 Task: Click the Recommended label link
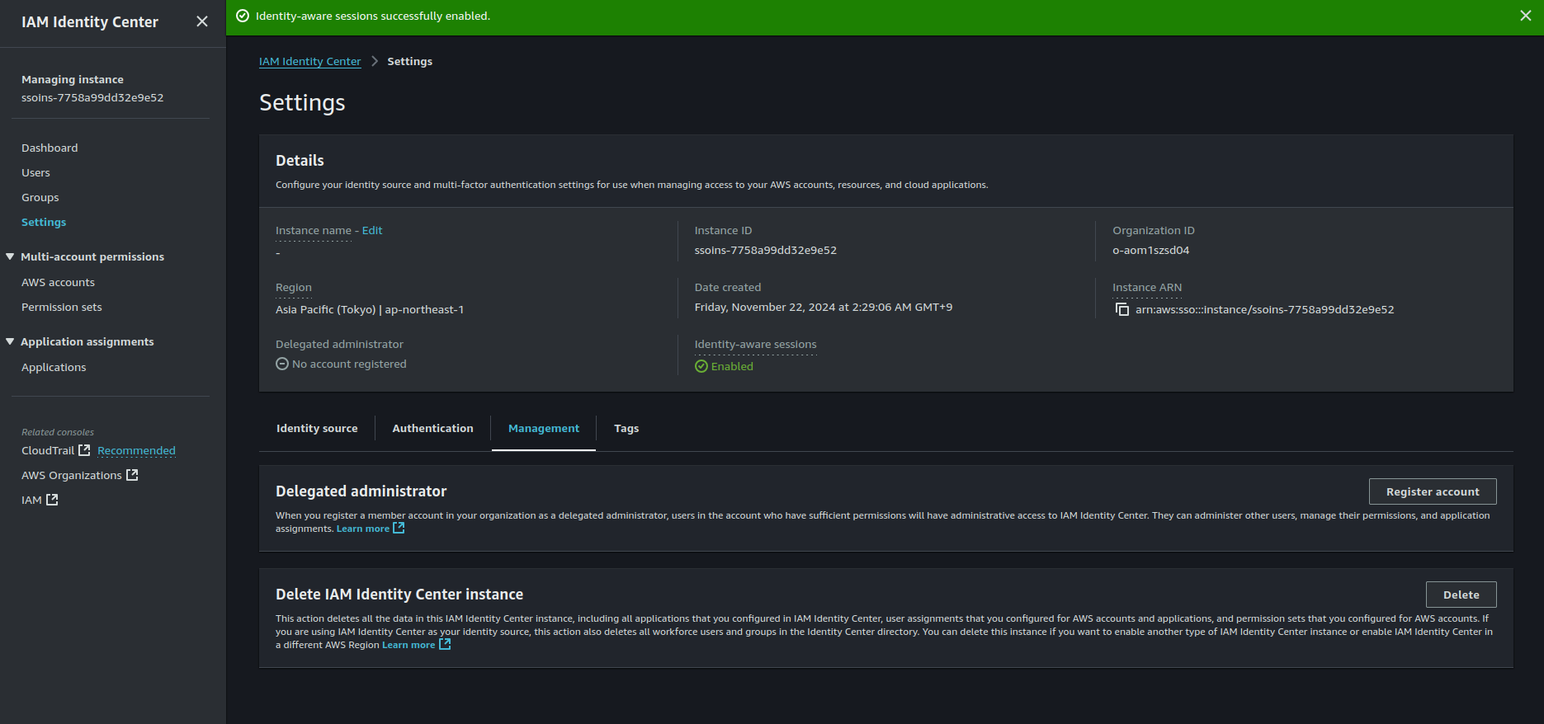(x=136, y=450)
